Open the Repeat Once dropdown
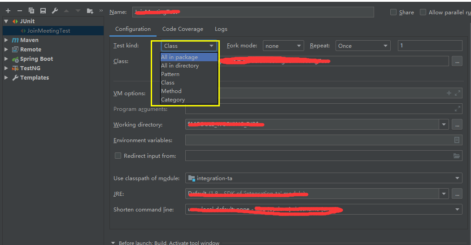The height and width of the screenshot is (245, 471). (363, 46)
